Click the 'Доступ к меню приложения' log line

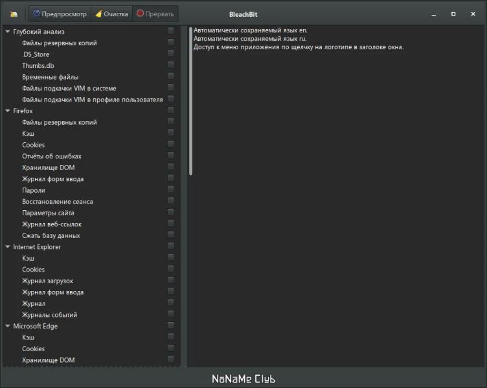tap(299, 47)
